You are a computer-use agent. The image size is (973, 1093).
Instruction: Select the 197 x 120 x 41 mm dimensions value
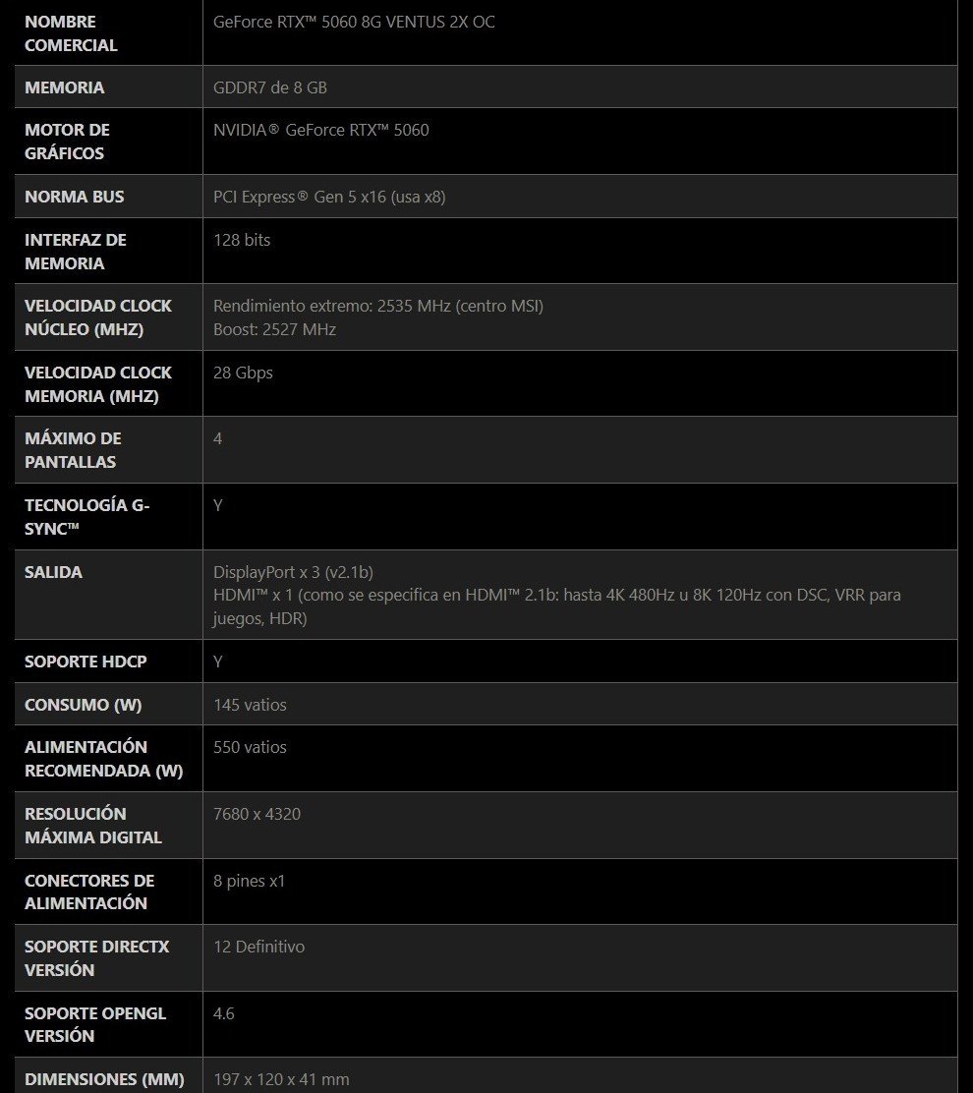[x=281, y=1079]
